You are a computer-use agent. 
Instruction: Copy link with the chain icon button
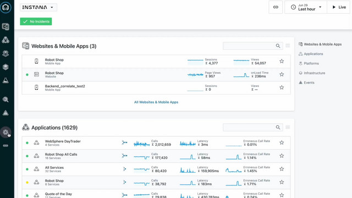point(276,7)
